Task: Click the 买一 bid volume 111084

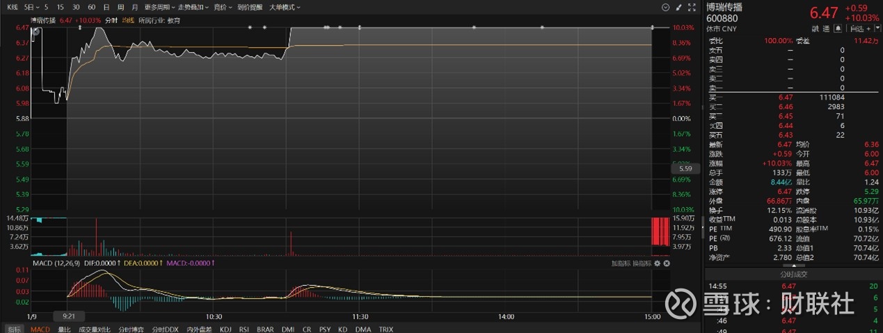Action: coord(832,97)
